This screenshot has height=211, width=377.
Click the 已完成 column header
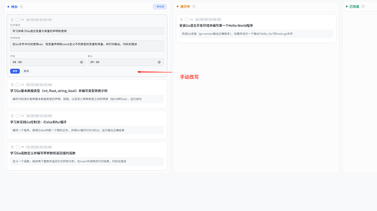click(354, 7)
